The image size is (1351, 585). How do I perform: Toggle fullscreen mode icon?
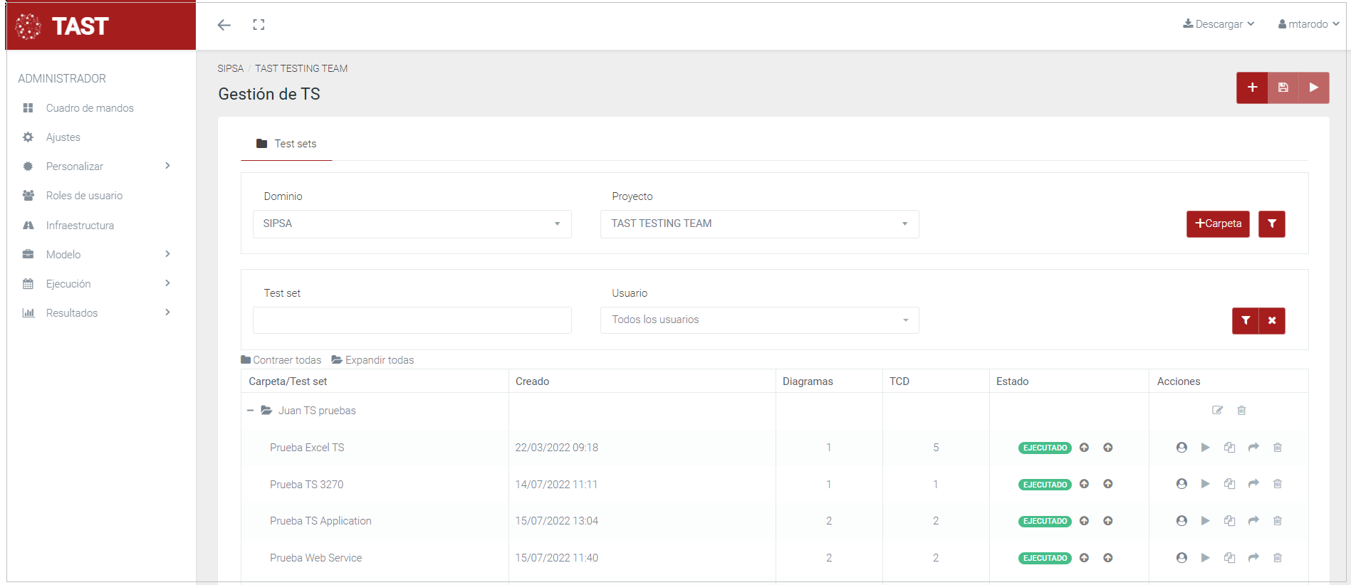259,25
